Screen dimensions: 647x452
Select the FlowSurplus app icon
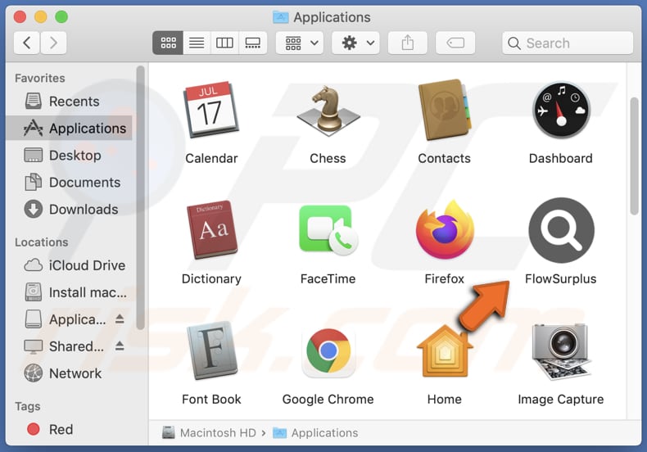point(561,230)
